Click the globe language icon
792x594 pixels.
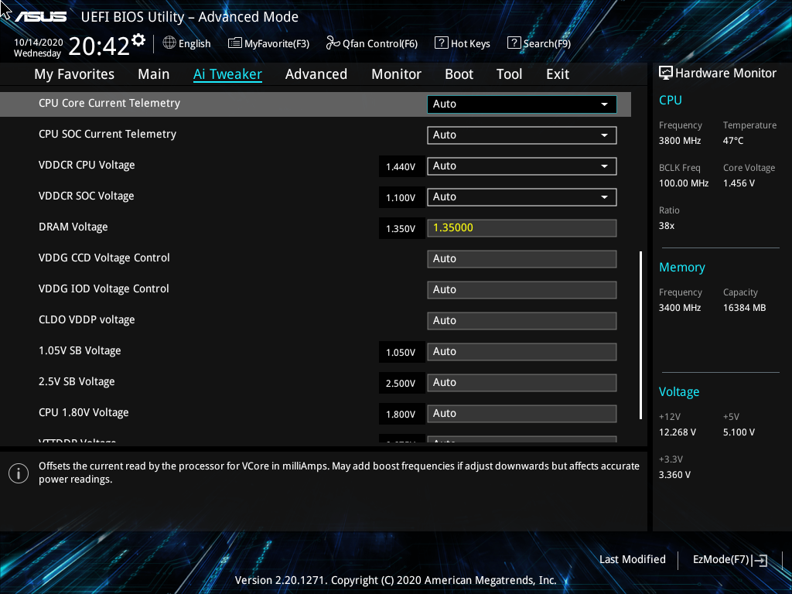(x=169, y=43)
